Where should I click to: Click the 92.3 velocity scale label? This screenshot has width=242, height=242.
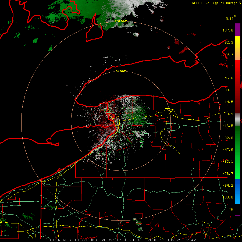pyautogui.click(x=229, y=42)
